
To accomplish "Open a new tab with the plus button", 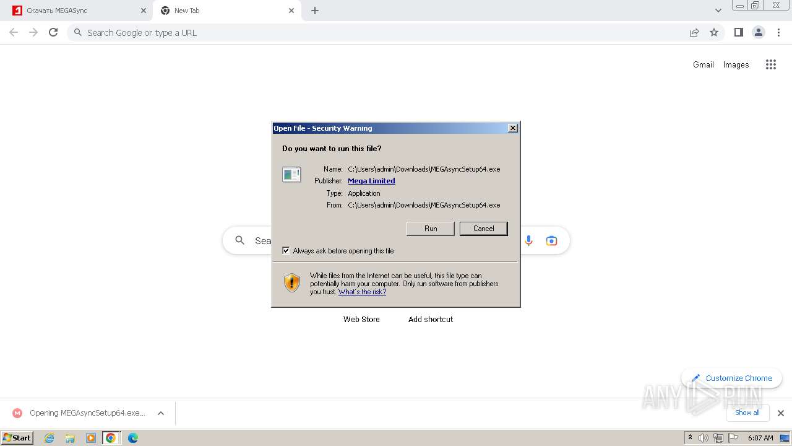I will [315, 11].
